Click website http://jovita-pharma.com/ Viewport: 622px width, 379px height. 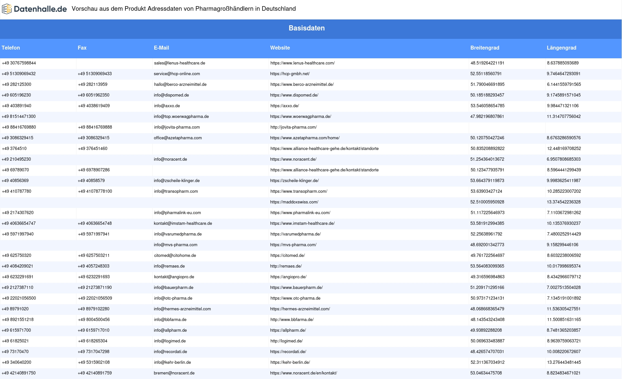click(x=294, y=127)
